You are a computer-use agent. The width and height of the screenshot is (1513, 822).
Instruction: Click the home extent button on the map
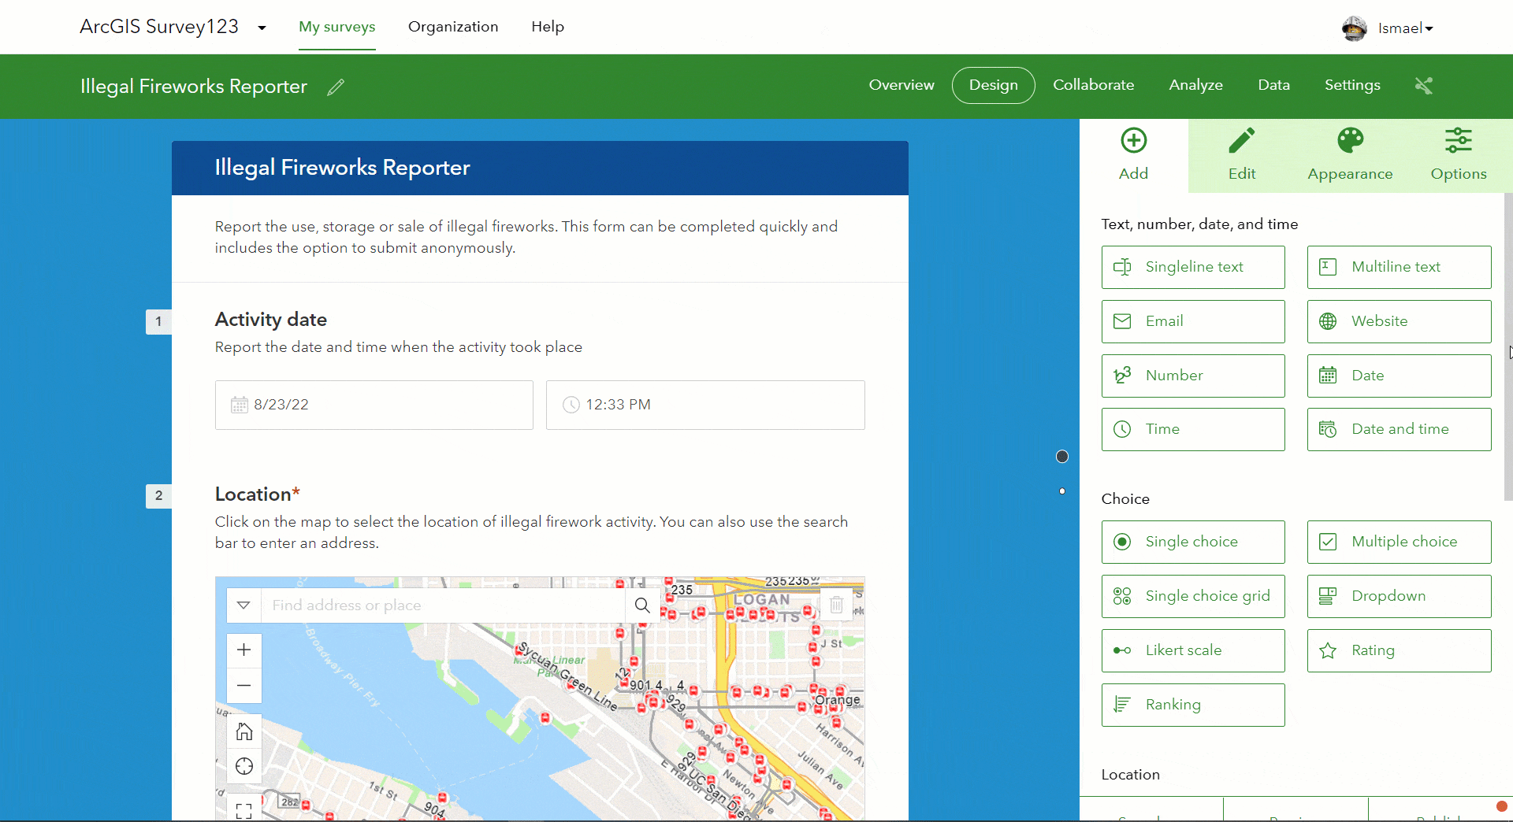coord(243,731)
